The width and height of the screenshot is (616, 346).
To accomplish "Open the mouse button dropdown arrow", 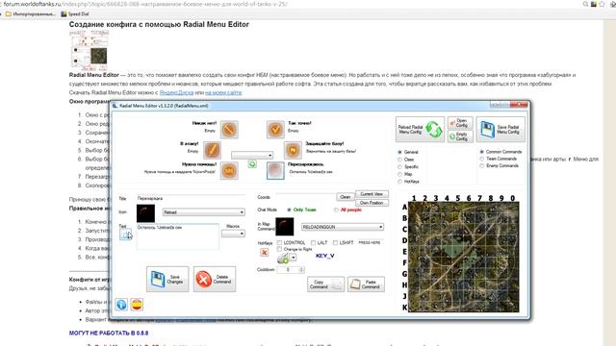I will pyautogui.click(x=293, y=258).
